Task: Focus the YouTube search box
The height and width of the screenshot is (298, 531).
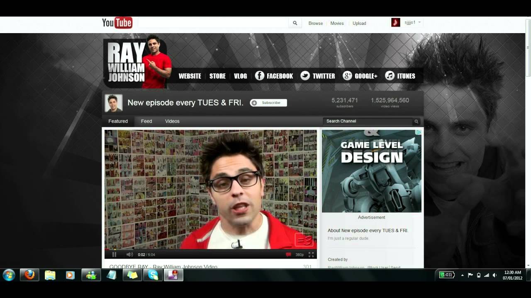Action: click(213, 23)
